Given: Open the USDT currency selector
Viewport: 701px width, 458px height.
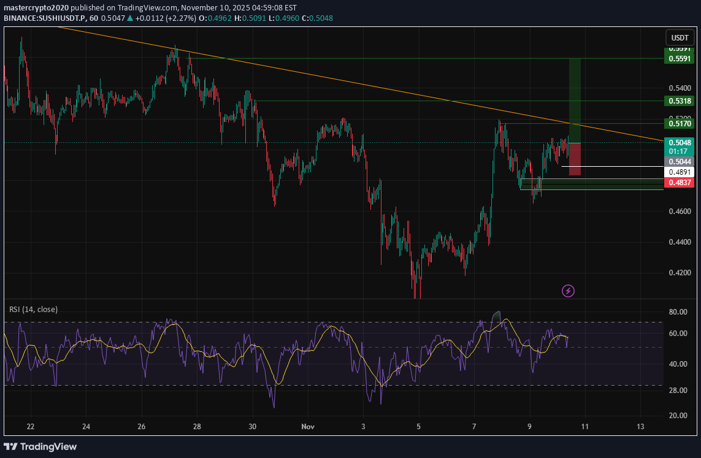Looking at the screenshot, I should (x=680, y=37).
